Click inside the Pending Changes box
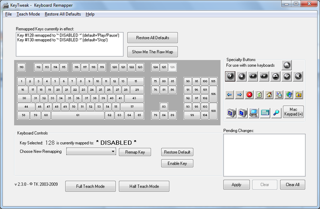This screenshot has width=320, height=209. click(x=264, y=155)
